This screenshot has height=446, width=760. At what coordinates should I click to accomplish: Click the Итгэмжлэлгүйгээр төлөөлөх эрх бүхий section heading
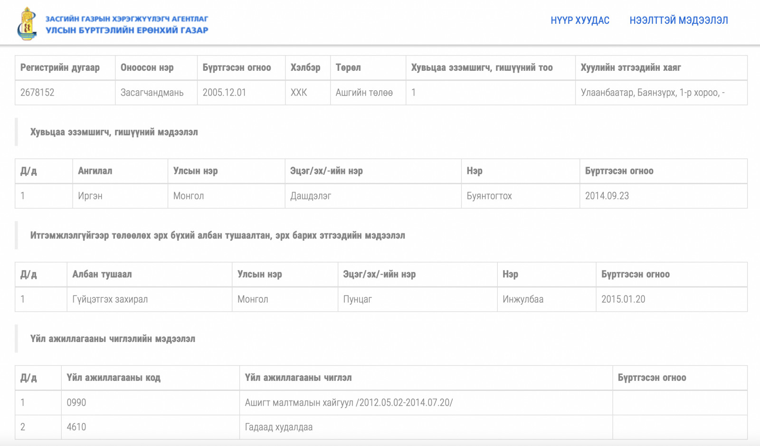point(218,236)
